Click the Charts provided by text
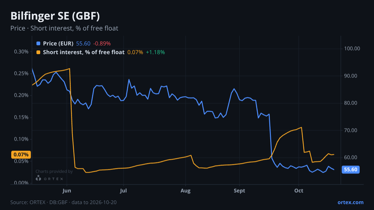The width and height of the screenshot is (374, 210). click(x=54, y=171)
